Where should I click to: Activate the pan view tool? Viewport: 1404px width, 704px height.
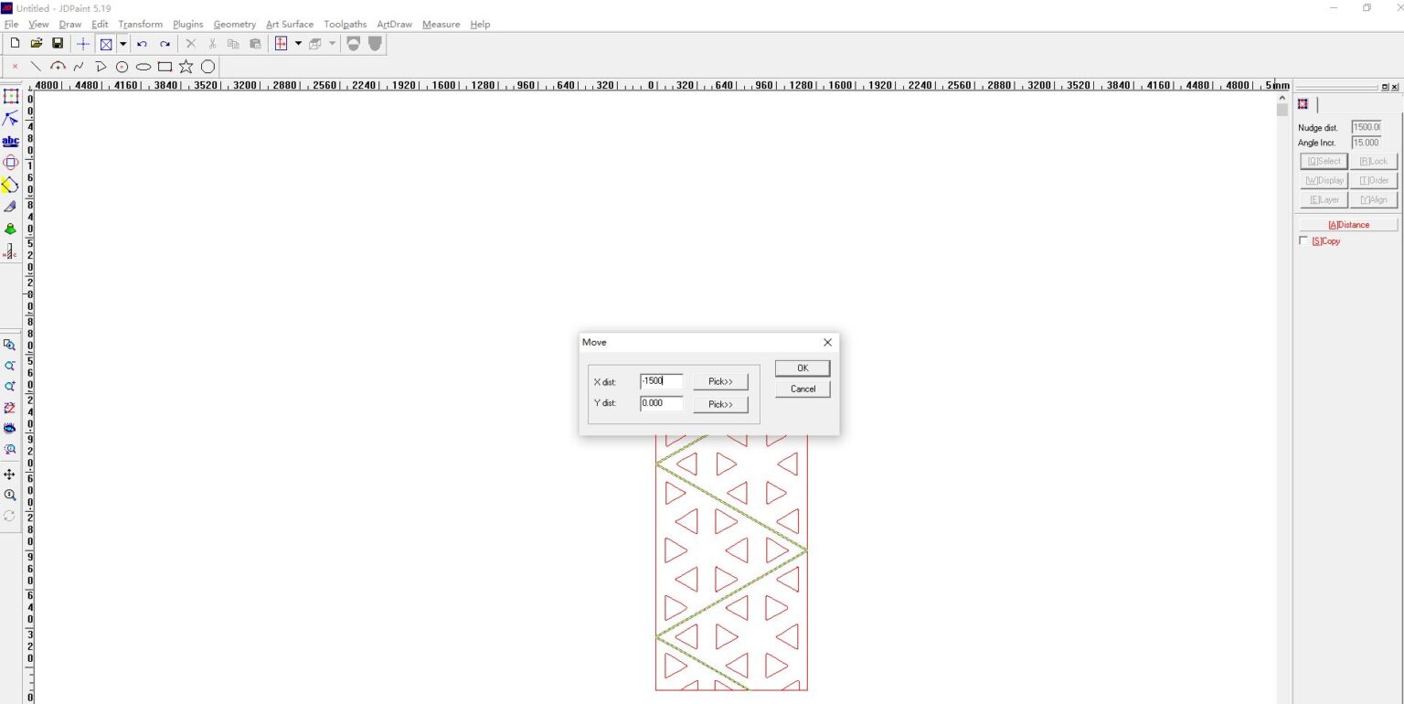10,475
